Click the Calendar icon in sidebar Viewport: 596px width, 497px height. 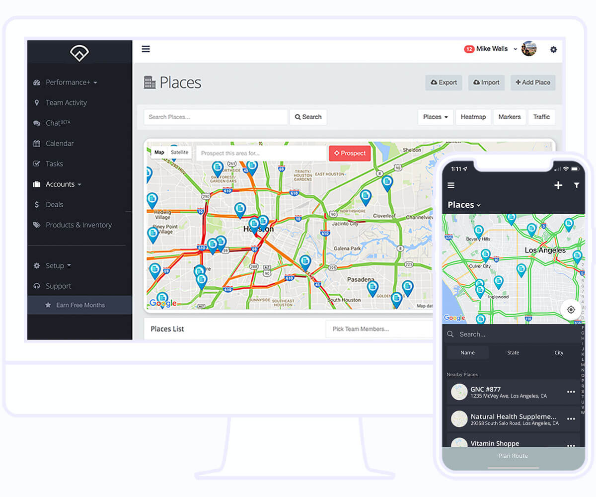pos(37,144)
